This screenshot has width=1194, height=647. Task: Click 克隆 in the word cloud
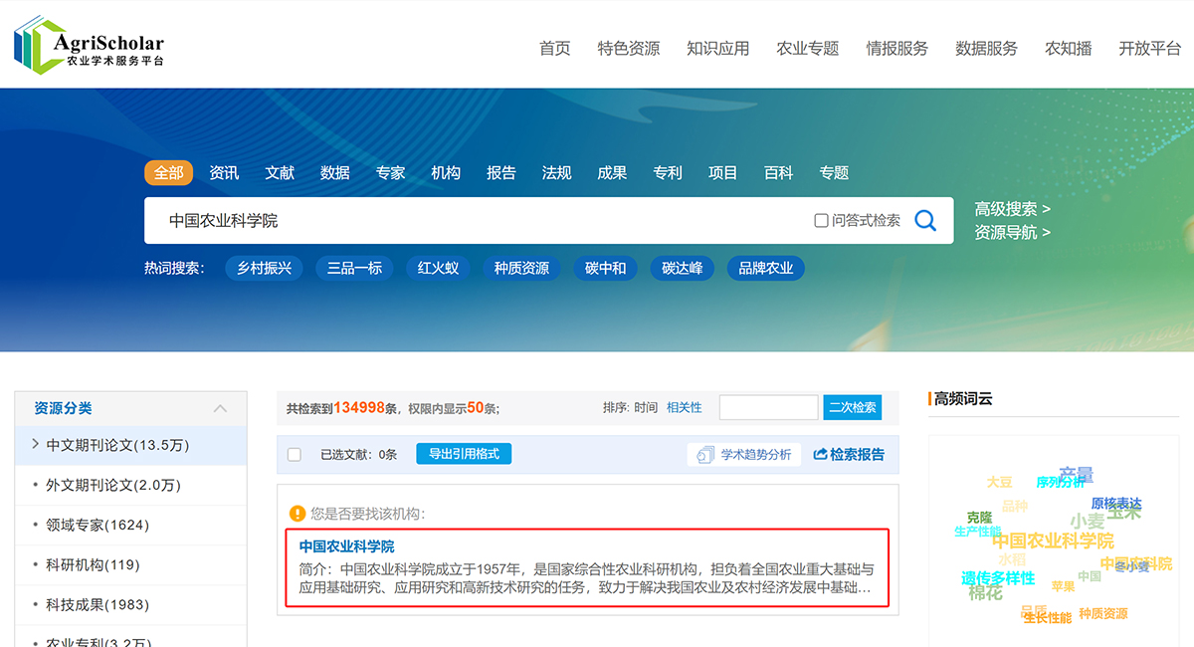(979, 518)
